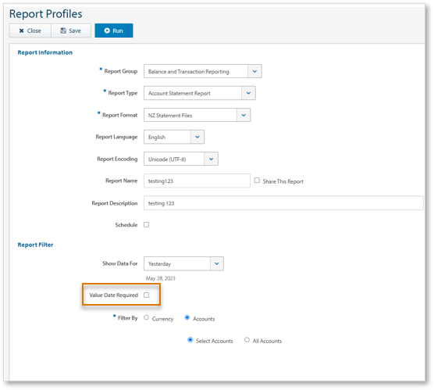Open Report Encoding dropdown chevron
This screenshot has width=434, height=390.
tap(212, 159)
